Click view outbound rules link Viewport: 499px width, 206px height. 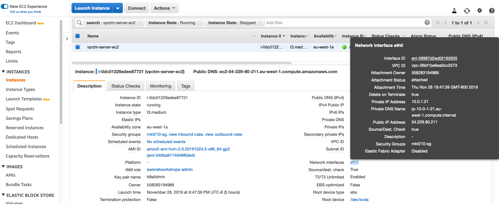click(x=224, y=134)
